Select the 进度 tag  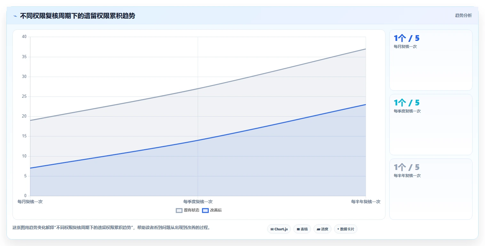tap(322, 229)
